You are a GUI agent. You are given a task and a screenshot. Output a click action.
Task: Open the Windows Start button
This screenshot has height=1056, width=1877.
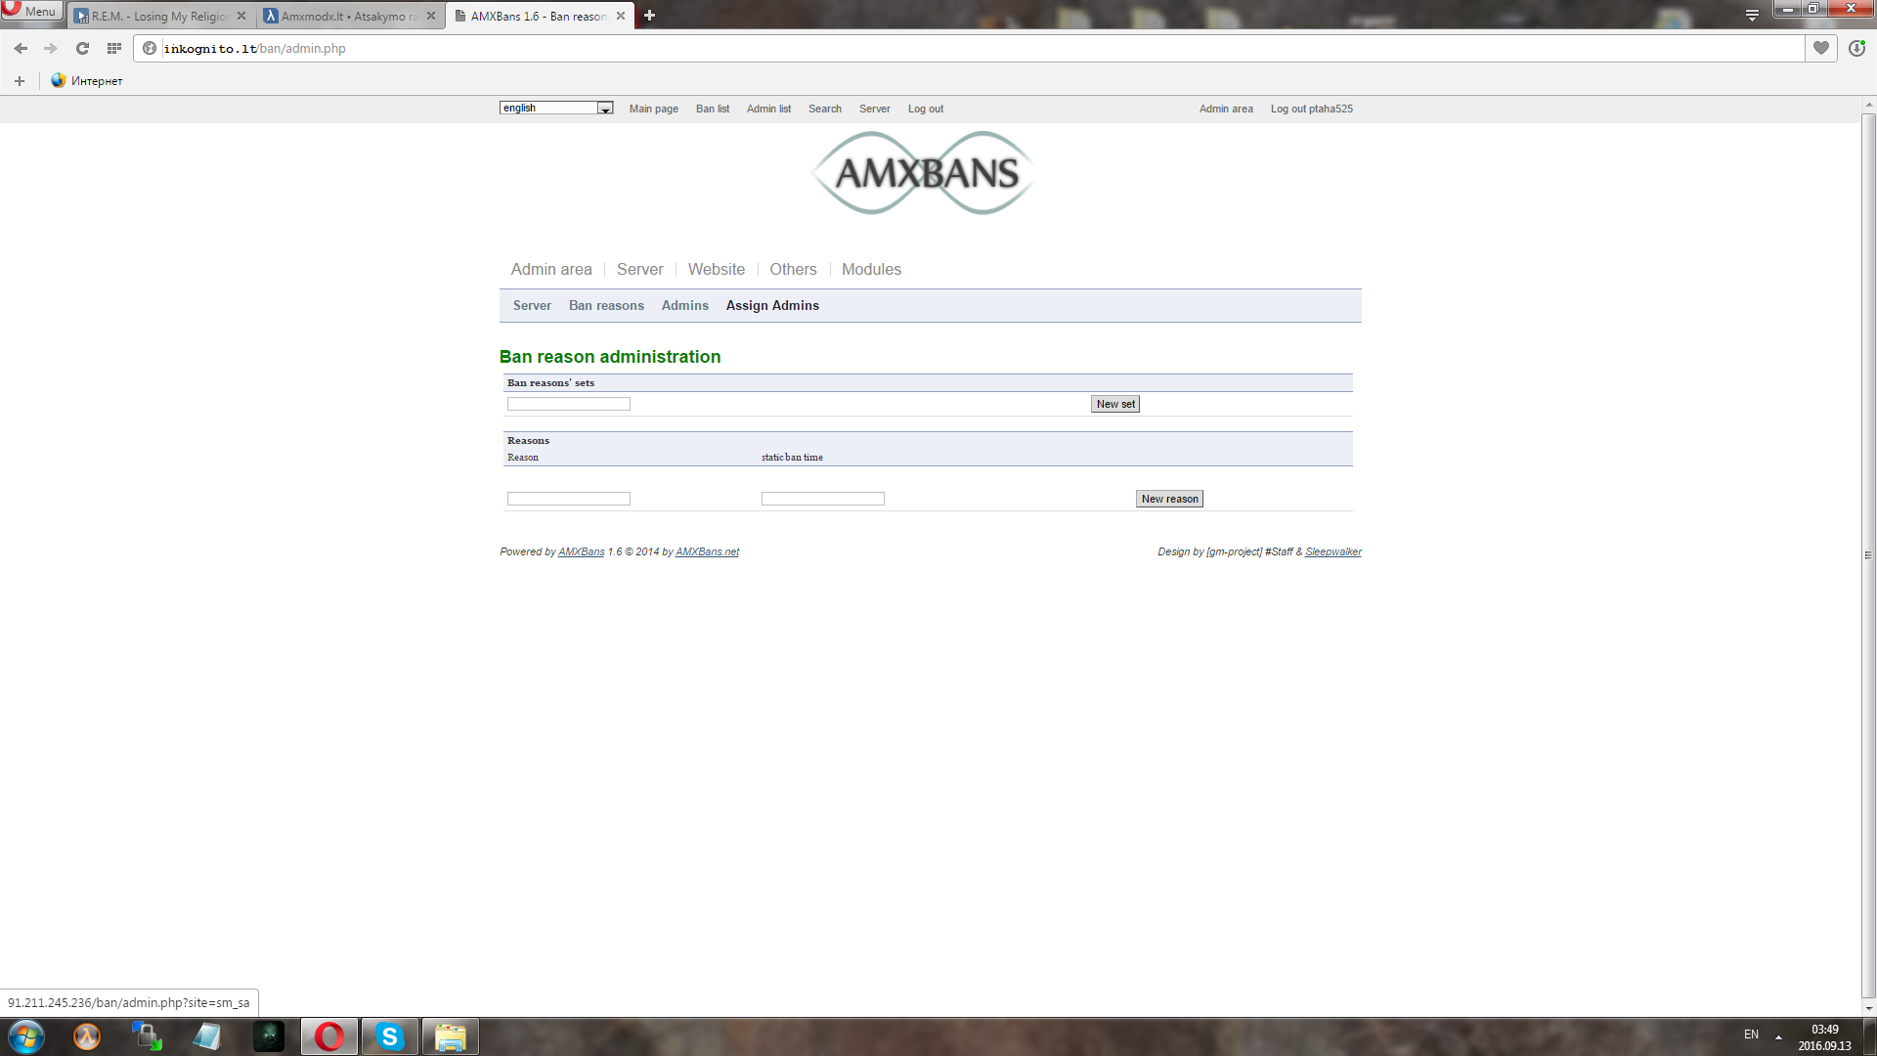[26, 1036]
